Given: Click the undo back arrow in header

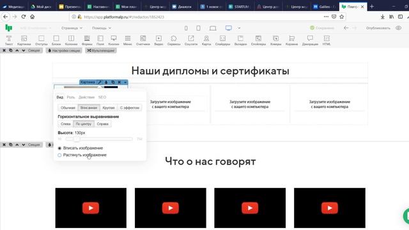Looking at the screenshot, I should pyautogui.click(x=346, y=28).
